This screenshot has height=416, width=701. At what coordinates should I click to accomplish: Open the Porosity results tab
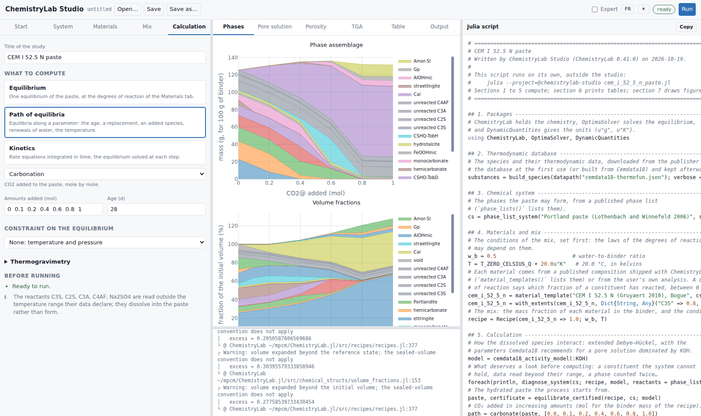coord(316,27)
